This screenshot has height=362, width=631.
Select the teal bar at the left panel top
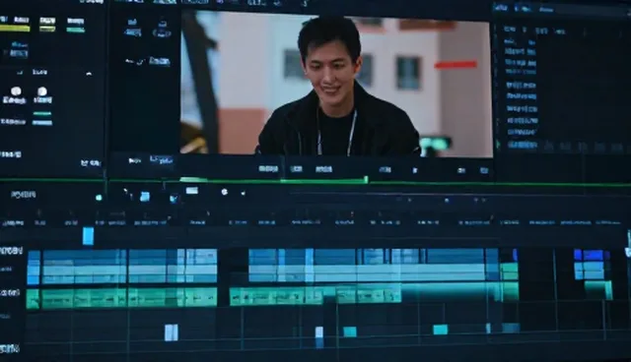(x=76, y=30)
